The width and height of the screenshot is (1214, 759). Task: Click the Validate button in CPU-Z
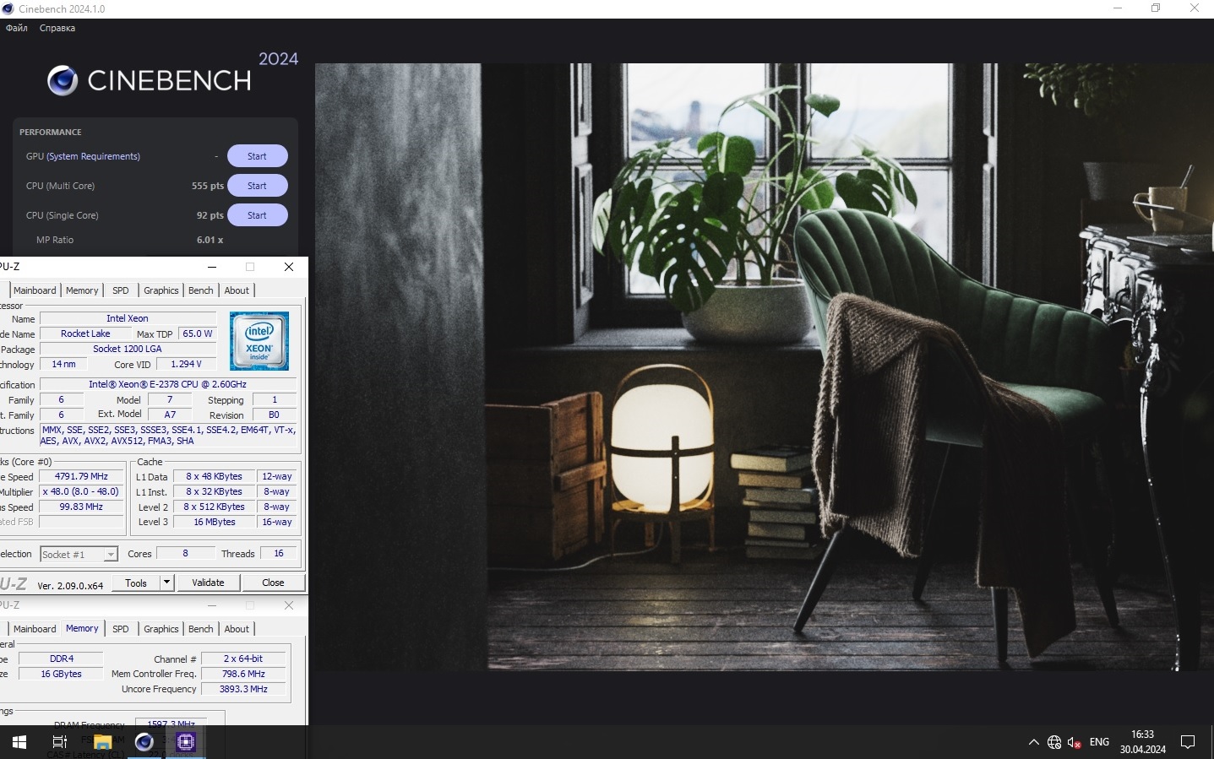tap(208, 583)
